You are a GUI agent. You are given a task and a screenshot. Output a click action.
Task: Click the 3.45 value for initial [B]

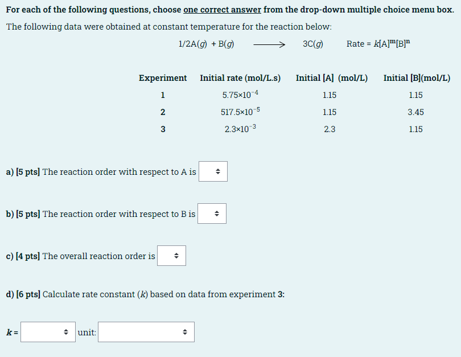(x=415, y=112)
